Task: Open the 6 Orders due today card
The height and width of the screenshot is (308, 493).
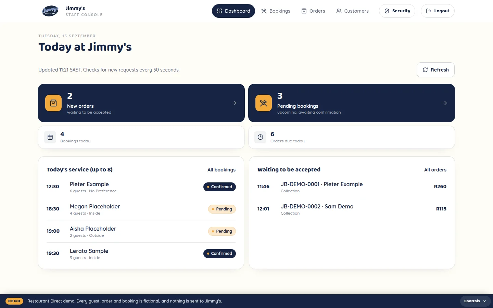Action: (x=352, y=137)
